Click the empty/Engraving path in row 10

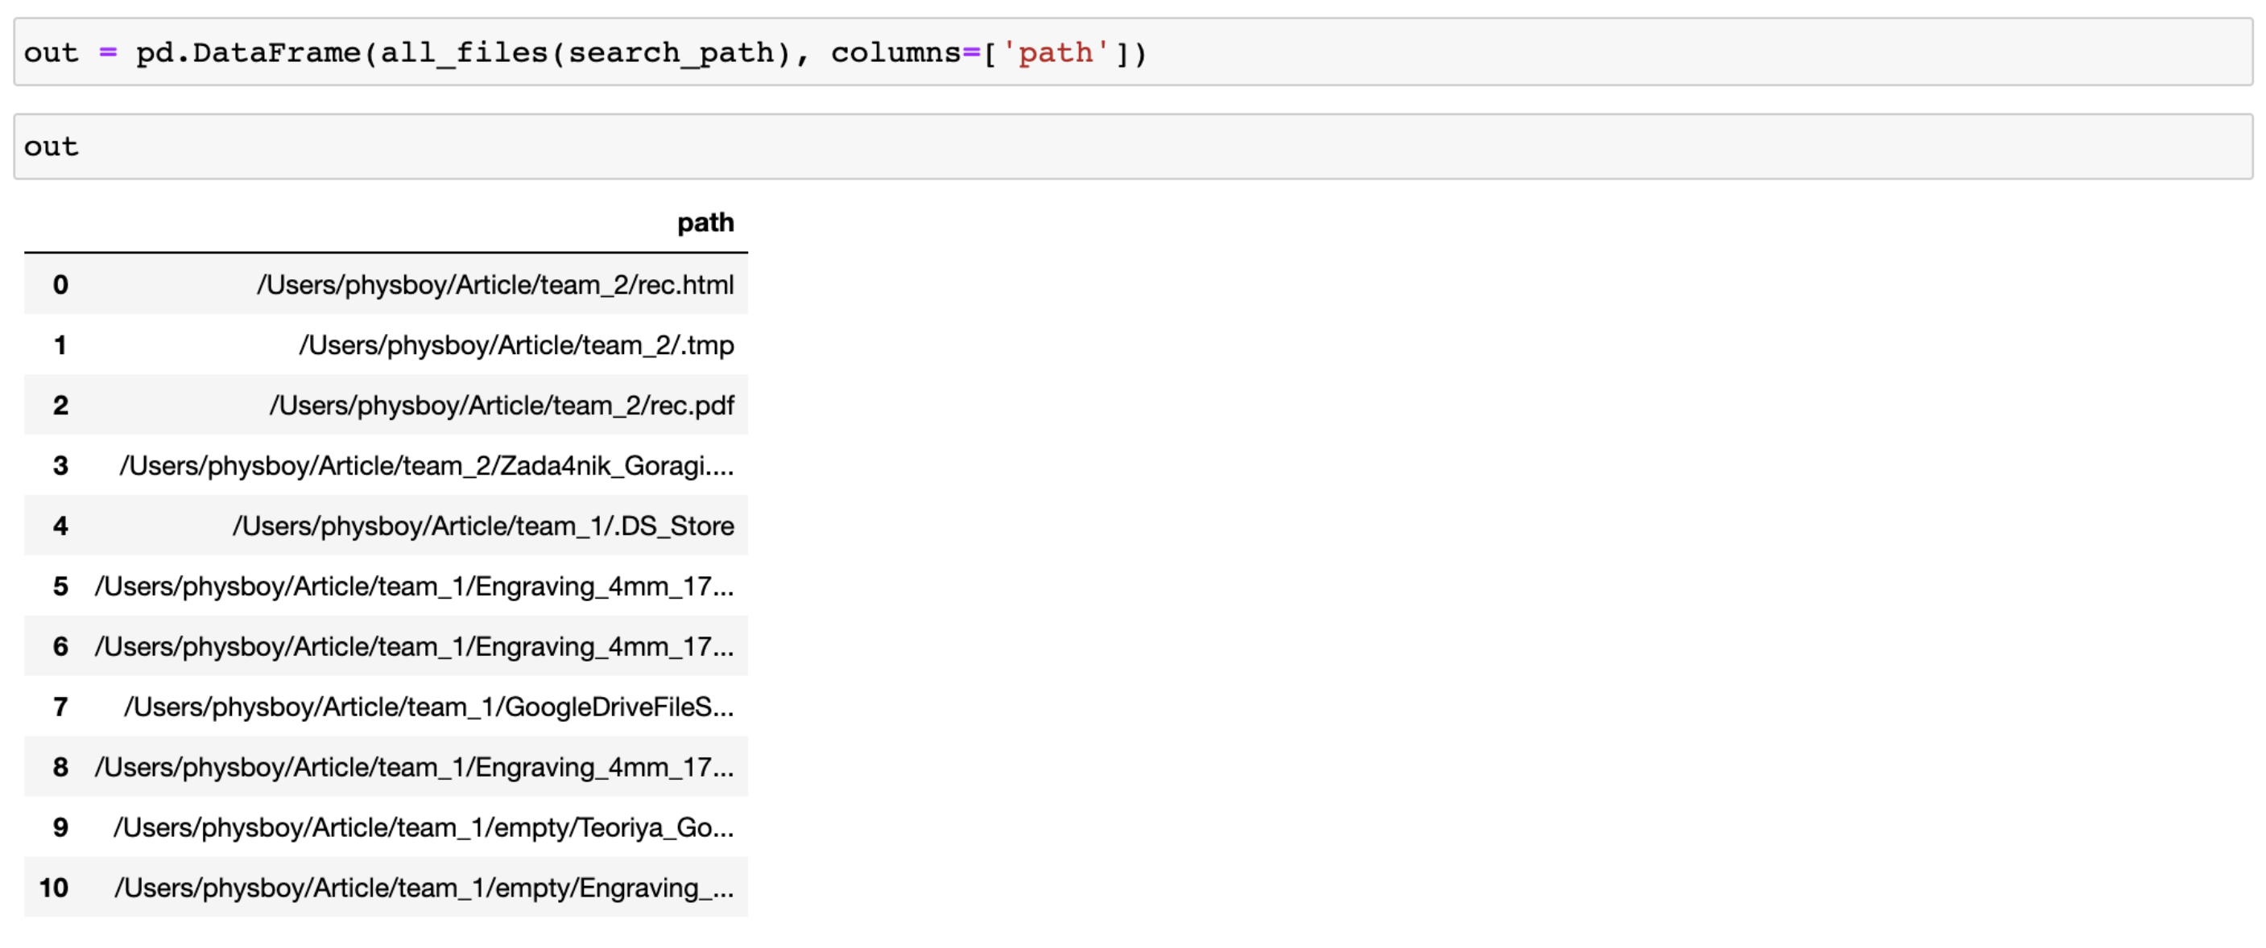pyautogui.click(x=423, y=888)
